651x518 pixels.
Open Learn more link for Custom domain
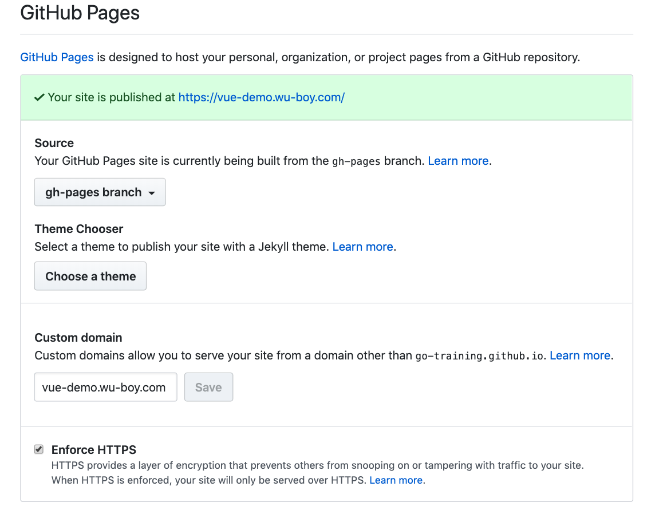(x=580, y=355)
